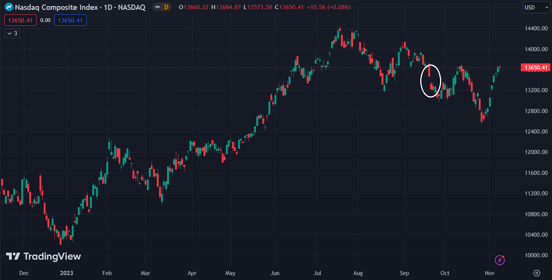This screenshot has height=280, width=552.
Task: Click the red-outlined sell price 13650.41 button
Action: (21, 20)
